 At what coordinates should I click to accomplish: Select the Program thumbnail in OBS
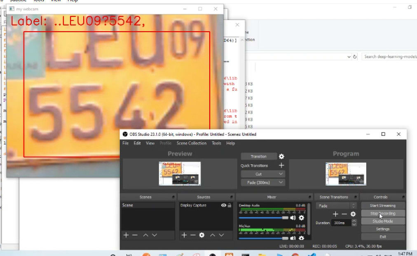coord(346,174)
